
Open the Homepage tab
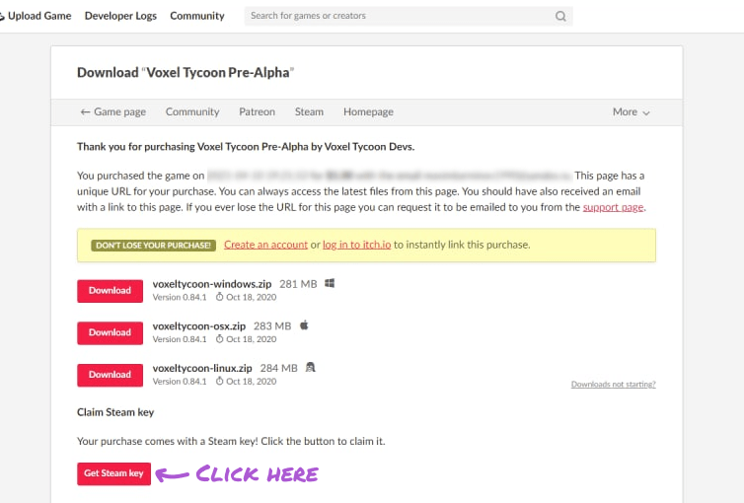368,111
